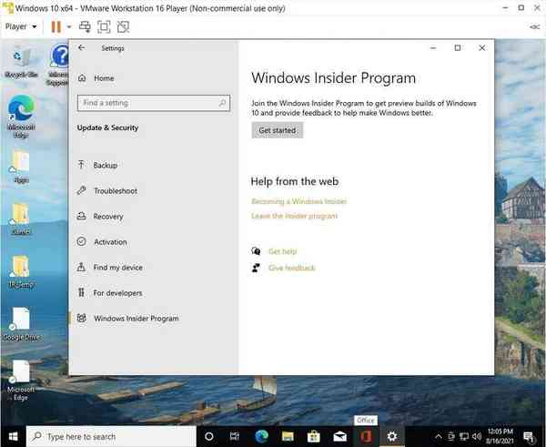This screenshot has width=546, height=447.
Task: Pause the virtual machine in VMware toolbar
Action: coord(56,26)
